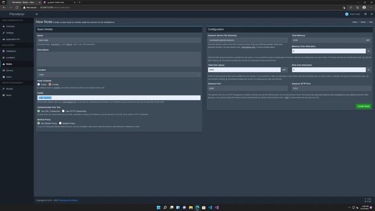Select Not Behind Proxy option
The image size is (375, 211).
click(39, 123)
